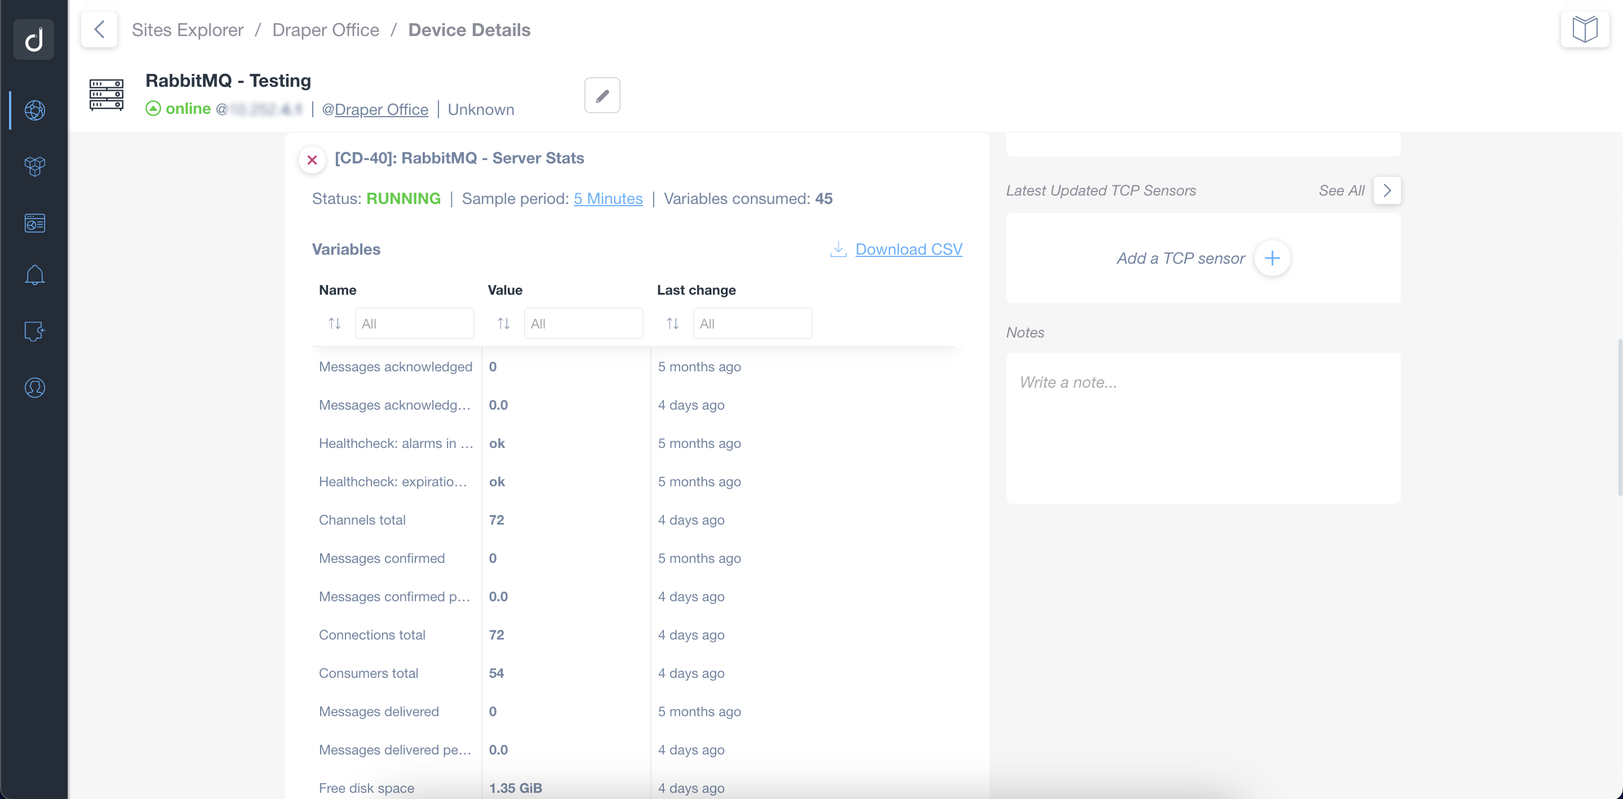Click the green online status icon
The image size is (1623, 799).
[153, 108]
